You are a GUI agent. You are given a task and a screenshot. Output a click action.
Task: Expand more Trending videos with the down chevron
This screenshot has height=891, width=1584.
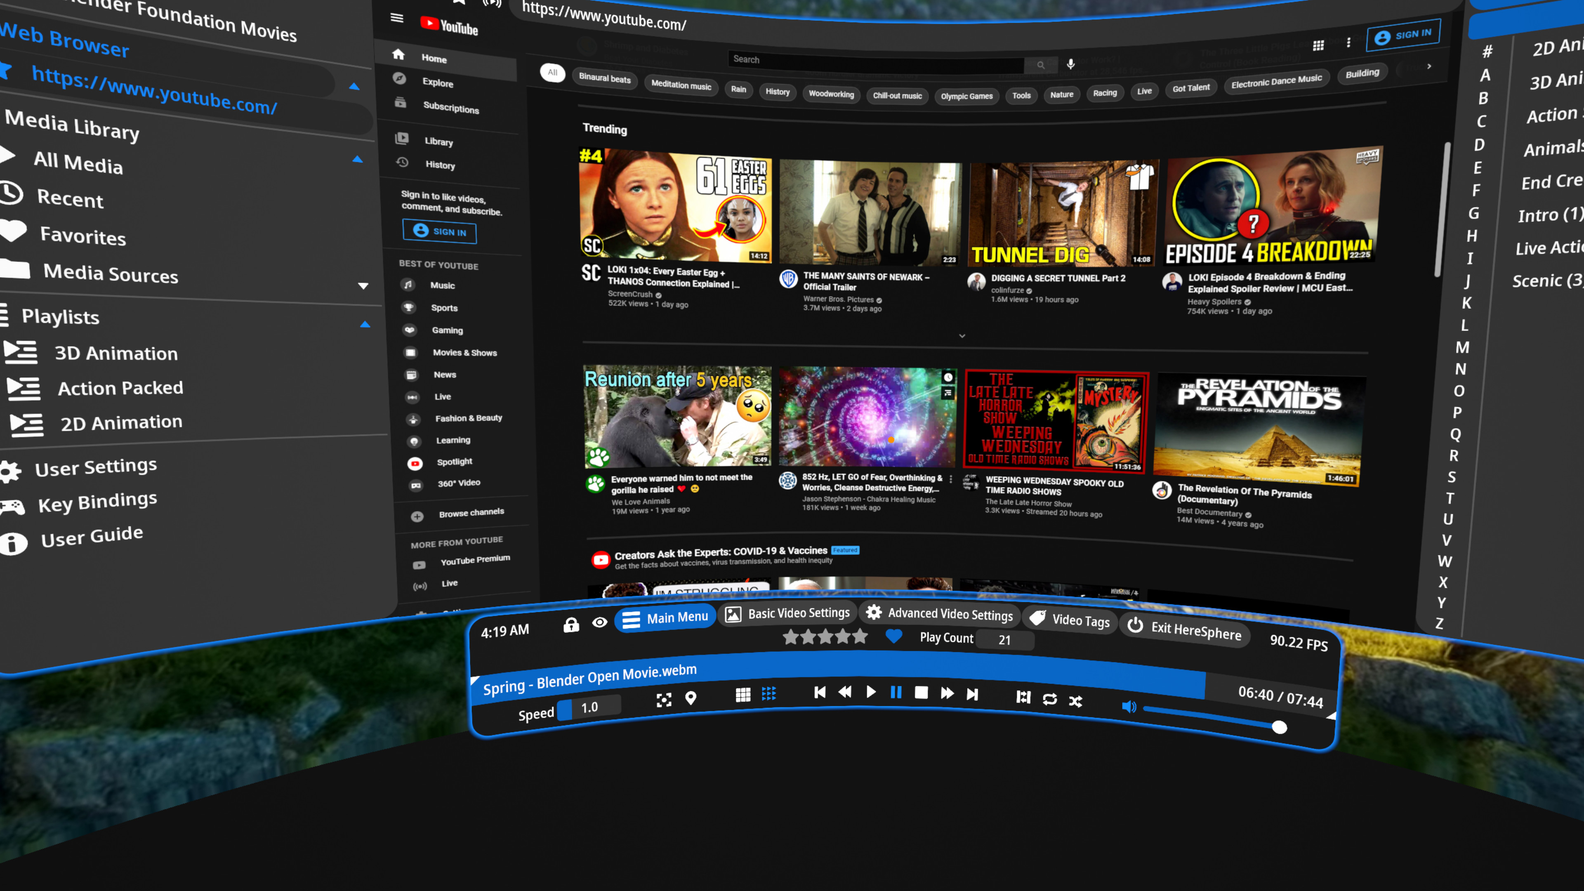coord(962,336)
